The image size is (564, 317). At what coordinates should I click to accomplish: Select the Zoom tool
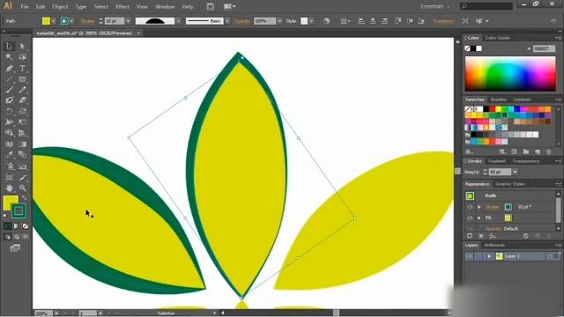tap(22, 188)
